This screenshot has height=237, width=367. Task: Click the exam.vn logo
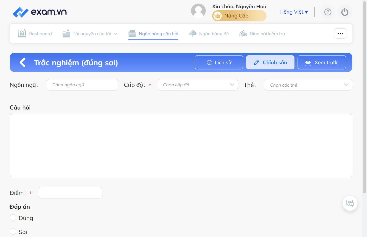point(40,12)
